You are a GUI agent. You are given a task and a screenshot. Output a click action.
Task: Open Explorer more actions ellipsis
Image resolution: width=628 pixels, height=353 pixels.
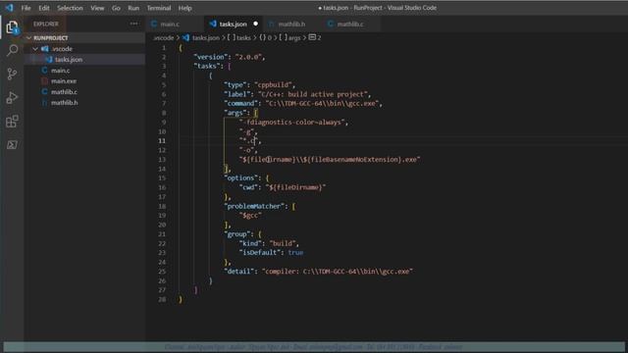coord(133,24)
